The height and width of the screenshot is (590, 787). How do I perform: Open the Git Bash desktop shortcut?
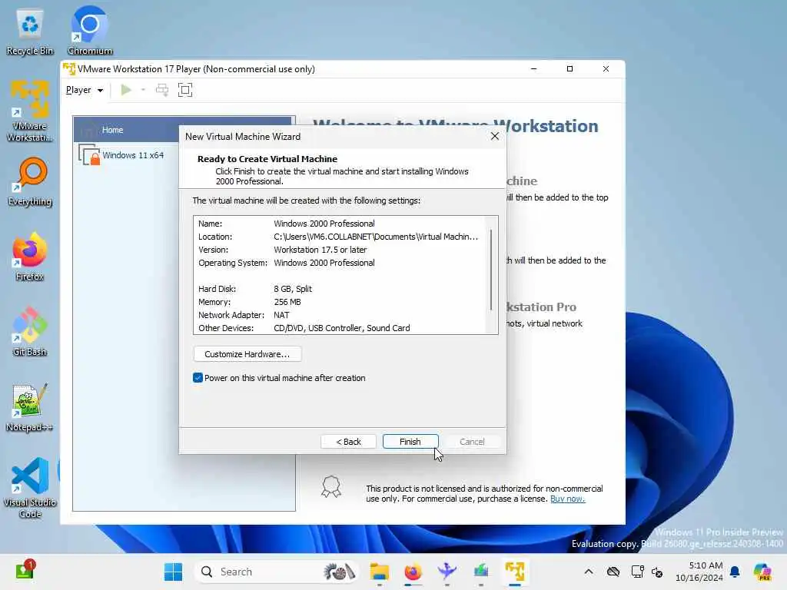30,331
